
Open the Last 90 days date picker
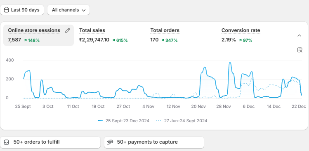point(22,10)
